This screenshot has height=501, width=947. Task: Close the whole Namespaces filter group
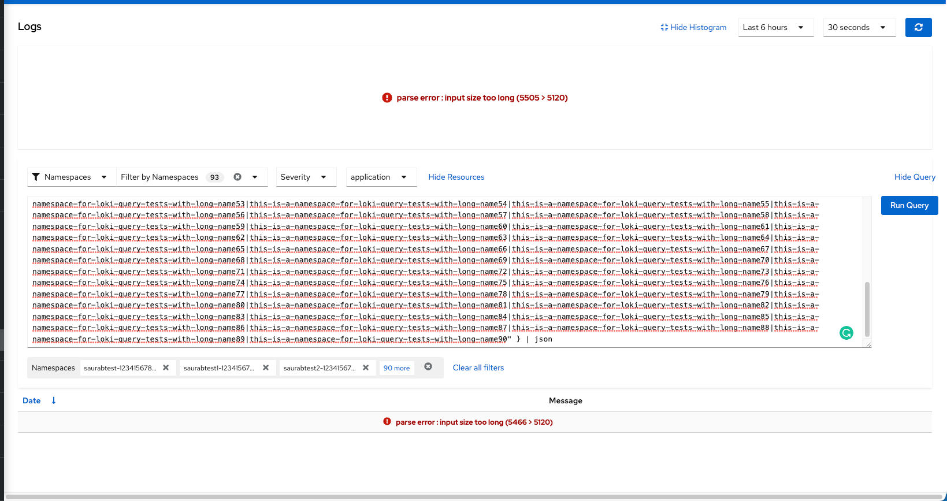[428, 366]
